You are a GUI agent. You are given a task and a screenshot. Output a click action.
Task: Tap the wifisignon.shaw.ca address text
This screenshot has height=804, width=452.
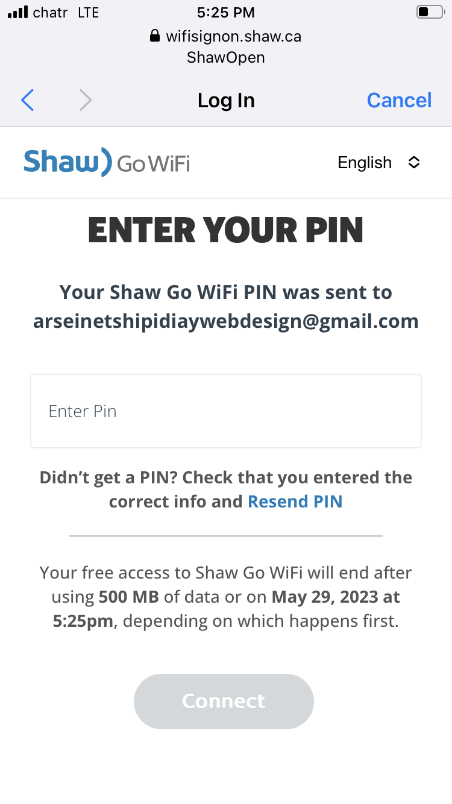coord(233,36)
